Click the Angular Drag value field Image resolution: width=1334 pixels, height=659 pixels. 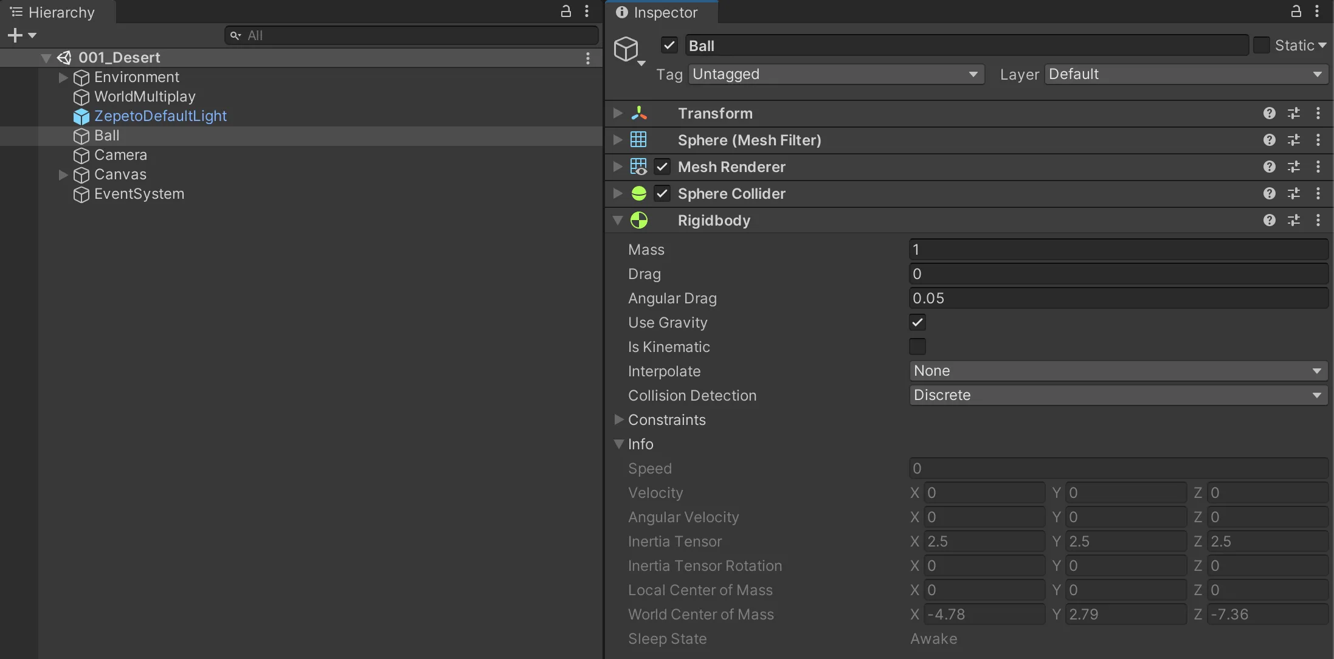click(1118, 298)
